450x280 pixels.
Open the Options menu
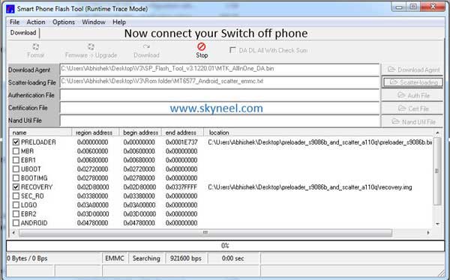coord(64,22)
